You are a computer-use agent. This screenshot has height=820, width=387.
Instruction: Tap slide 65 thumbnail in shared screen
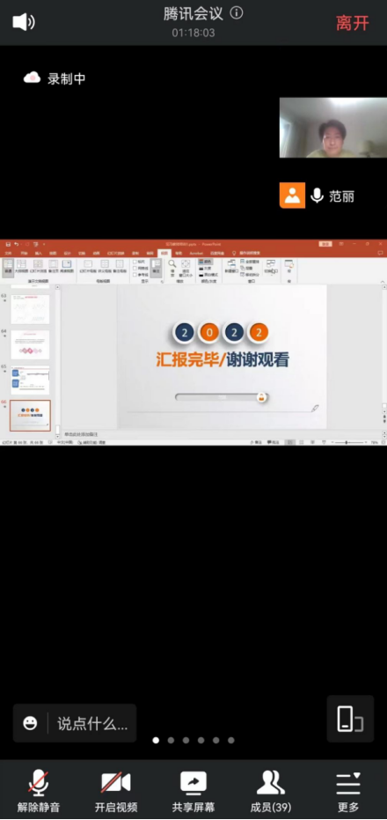(x=30, y=380)
